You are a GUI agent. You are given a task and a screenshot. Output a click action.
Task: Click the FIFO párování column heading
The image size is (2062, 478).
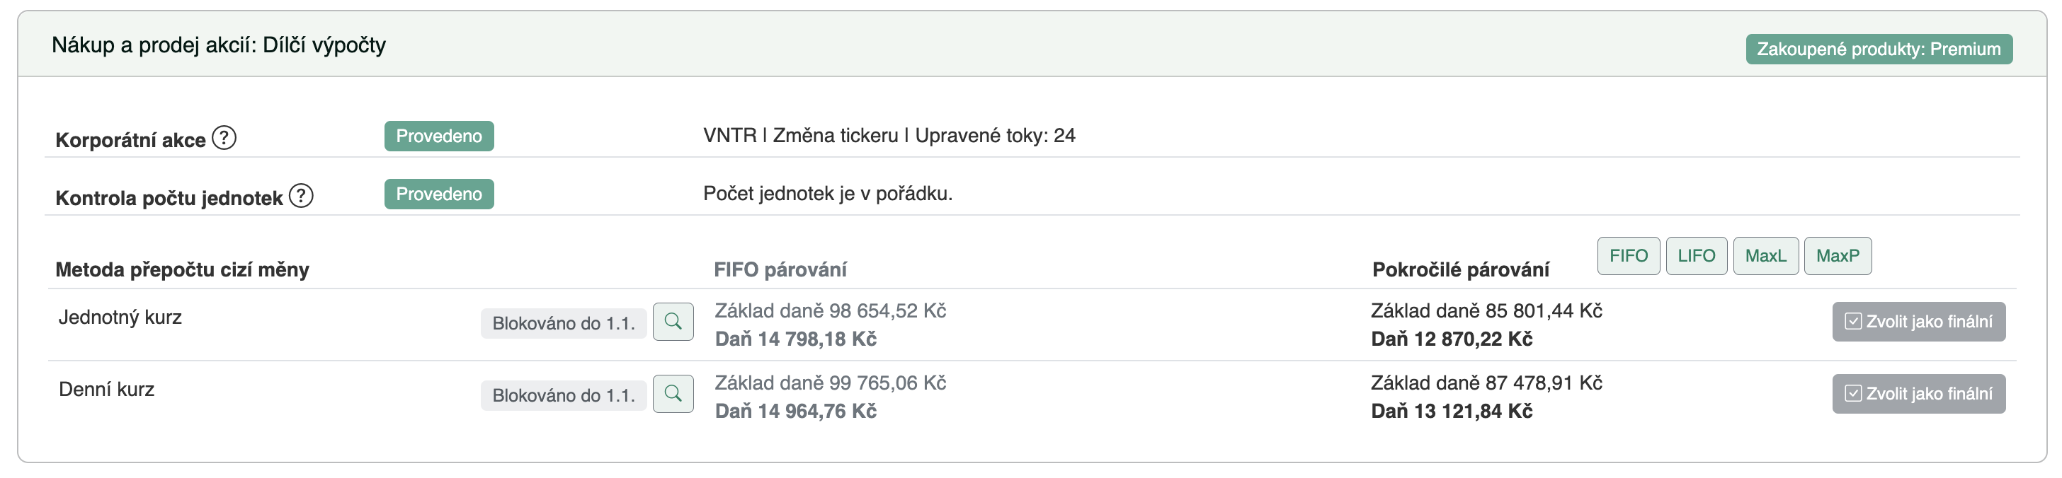(780, 269)
